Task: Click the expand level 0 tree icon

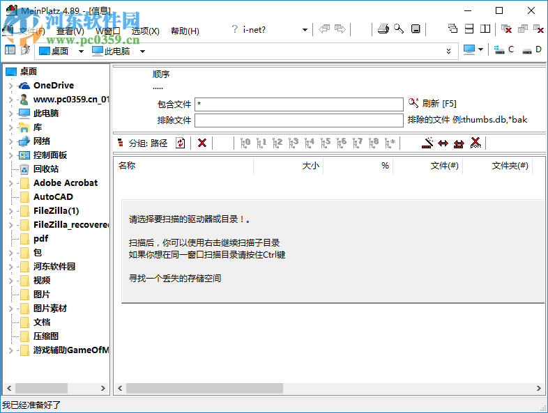Action: [245, 143]
